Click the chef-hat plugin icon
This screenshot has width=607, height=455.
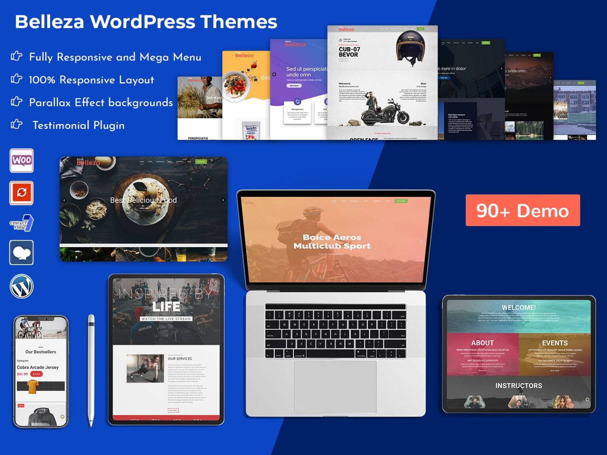[22, 253]
